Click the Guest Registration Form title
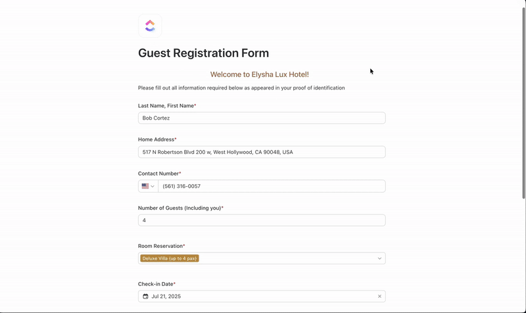Image resolution: width=526 pixels, height=313 pixels. pos(203,53)
